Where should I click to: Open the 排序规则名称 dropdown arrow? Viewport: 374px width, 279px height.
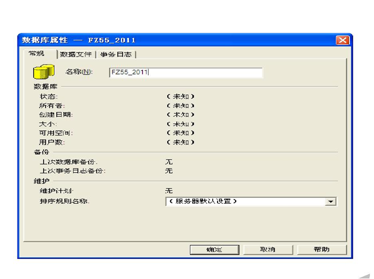(330, 201)
